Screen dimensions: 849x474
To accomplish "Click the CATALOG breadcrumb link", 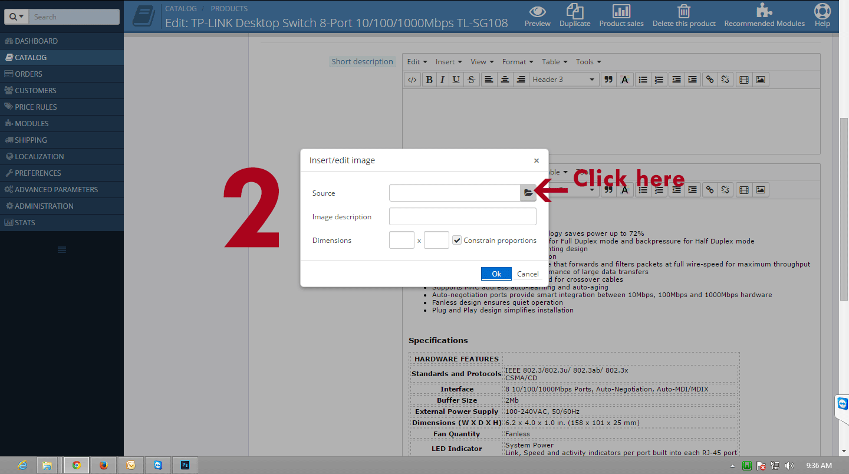I will tap(181, 9).
